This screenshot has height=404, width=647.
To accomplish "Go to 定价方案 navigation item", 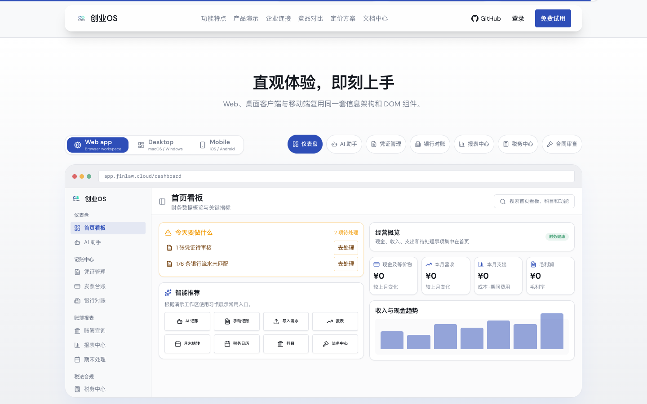I will (x=343, y=18).
